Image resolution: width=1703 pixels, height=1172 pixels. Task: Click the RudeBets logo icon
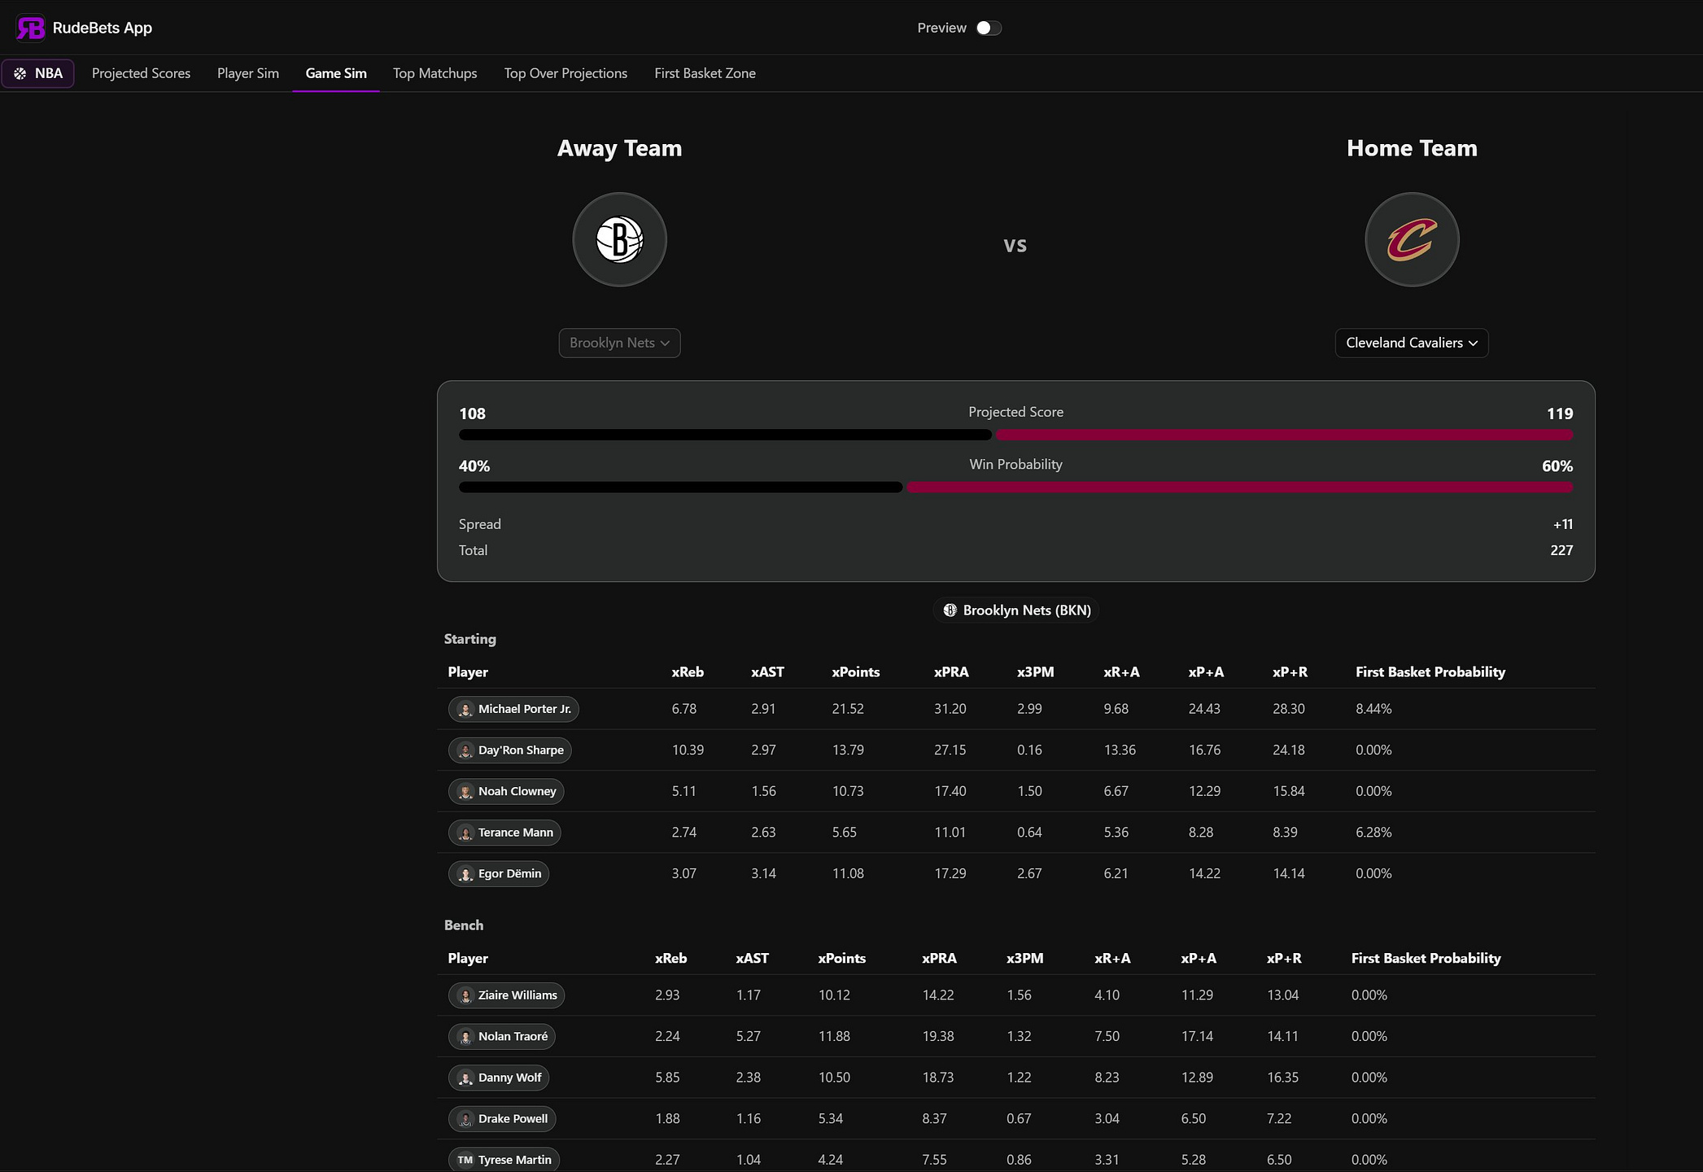click(31, 28)
